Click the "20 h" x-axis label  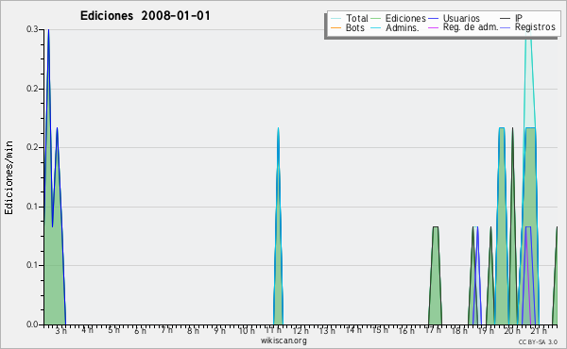(512, 330)
